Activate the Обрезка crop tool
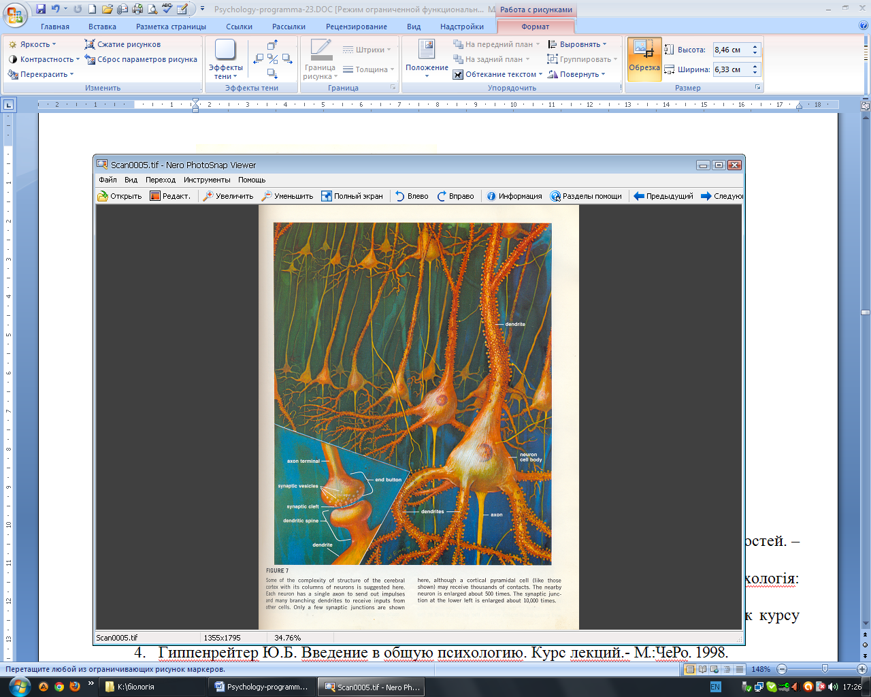 [644, 59]
